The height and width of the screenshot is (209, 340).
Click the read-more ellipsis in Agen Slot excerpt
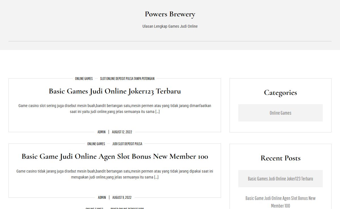click(156, 177)
